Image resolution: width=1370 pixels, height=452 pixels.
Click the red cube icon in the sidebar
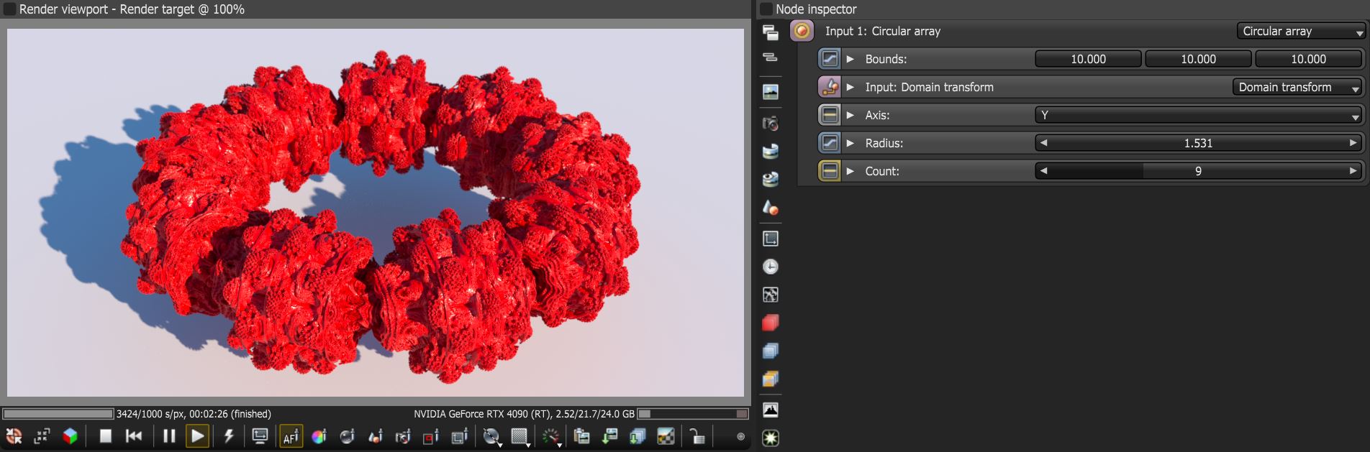pyautogui.click(x=771, y=323)
